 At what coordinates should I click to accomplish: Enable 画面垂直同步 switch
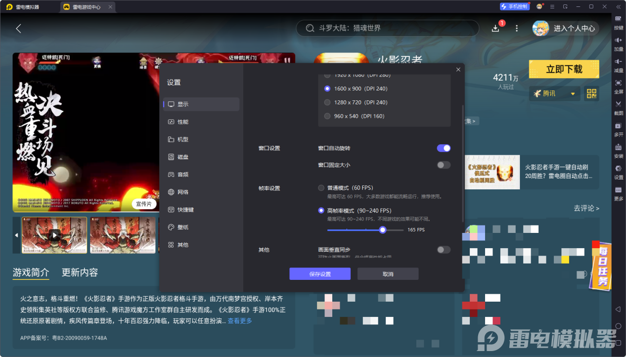[444, 250]
